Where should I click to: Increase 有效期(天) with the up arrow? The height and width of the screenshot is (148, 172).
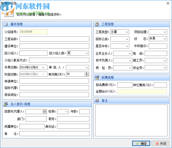(x=87, y=73)
